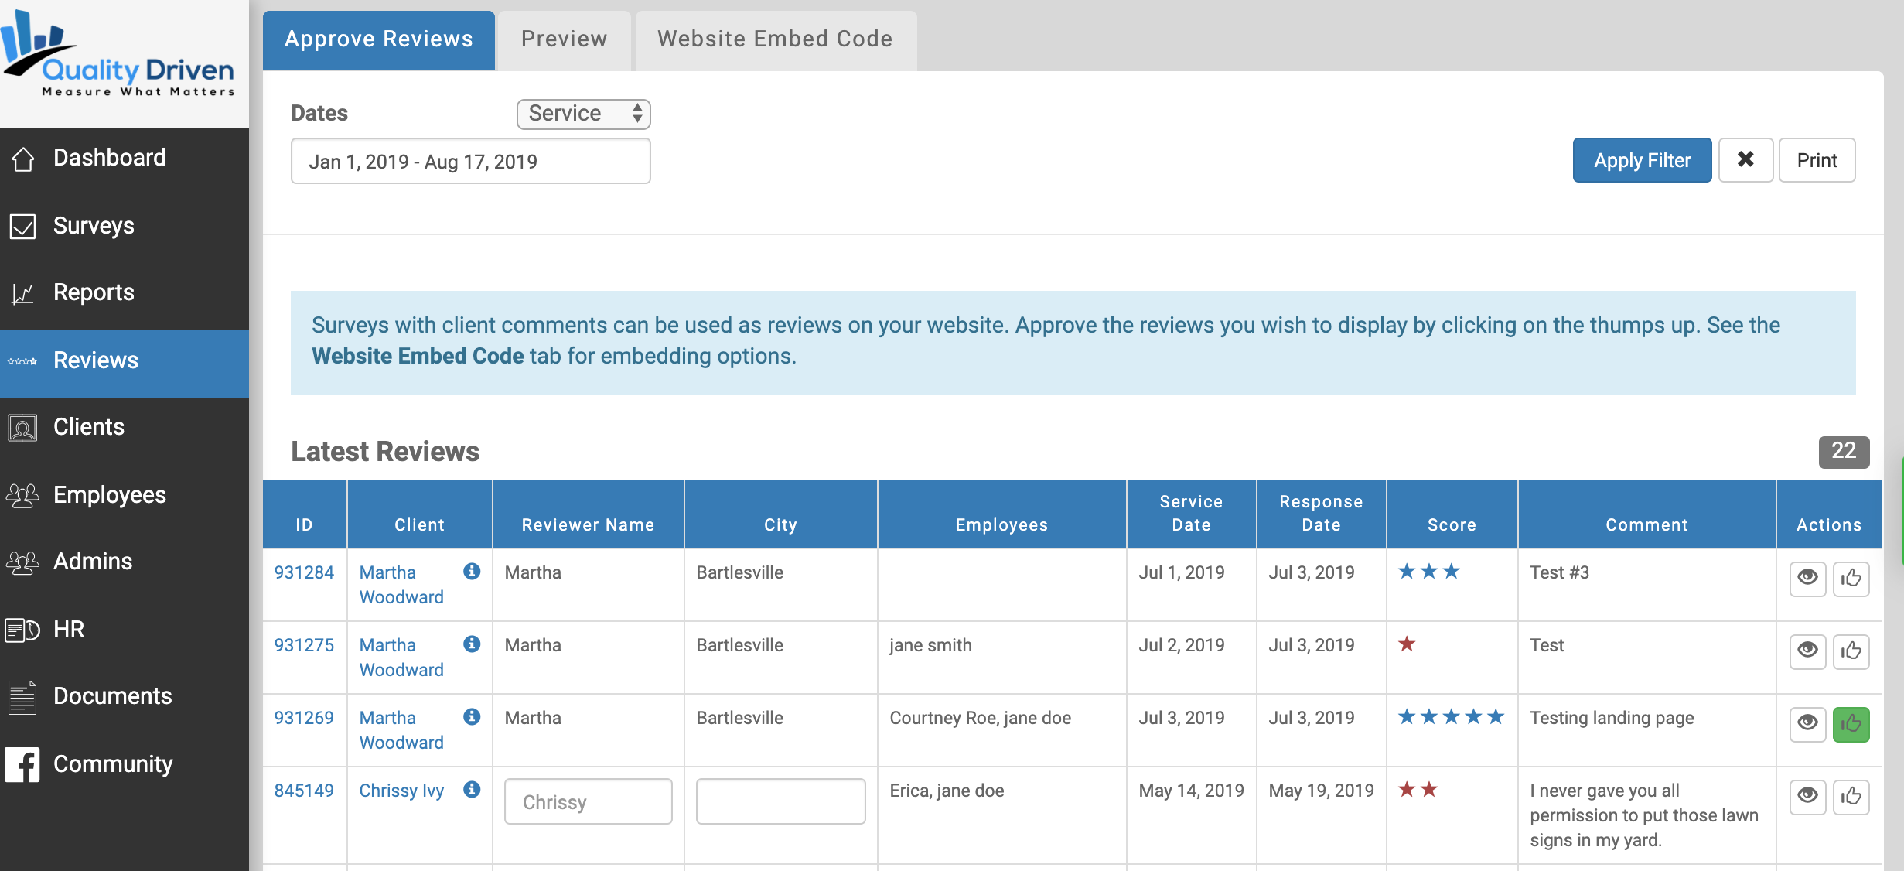Click the HR sidebar icon
Viewport: 1904px width, 871px height.
tap(23, 630)
